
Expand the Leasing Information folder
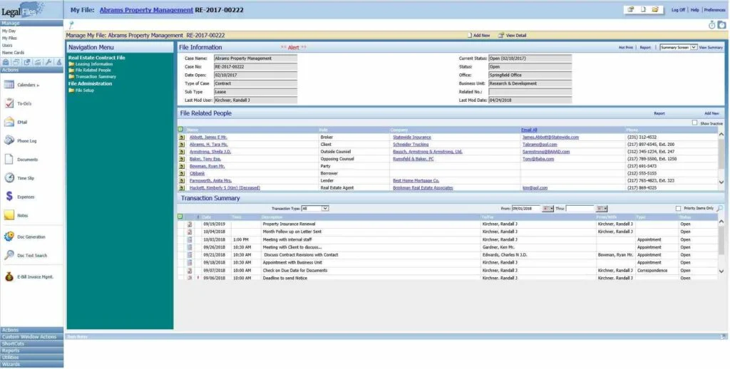91,63
